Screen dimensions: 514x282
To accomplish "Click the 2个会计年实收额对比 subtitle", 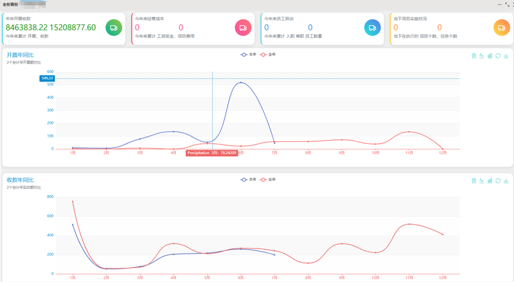I will coord(24,187).
